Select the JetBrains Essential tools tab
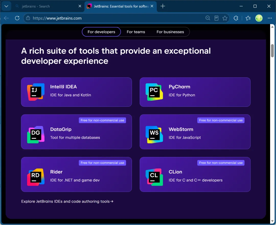Image resolution: width=276 pixels, height=225 pixels. coord(121,6)
